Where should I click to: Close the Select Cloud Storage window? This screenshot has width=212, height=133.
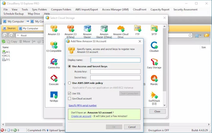click(164, 18)
